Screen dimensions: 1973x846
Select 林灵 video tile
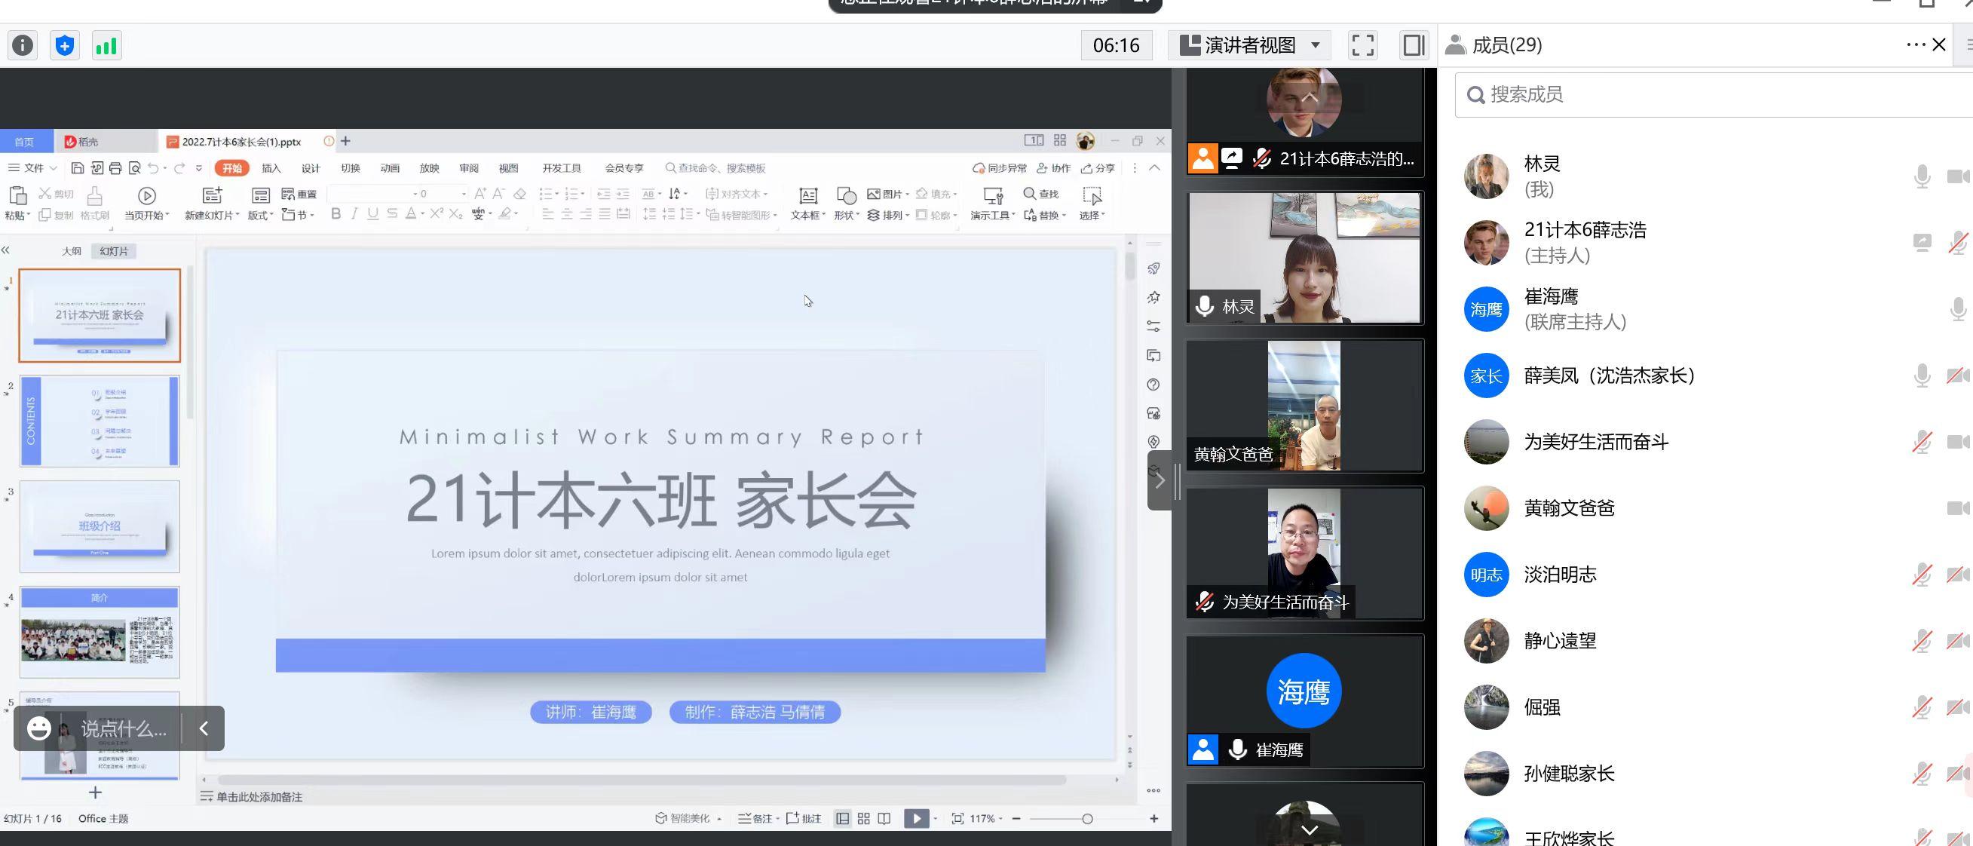coord(1304,257)
